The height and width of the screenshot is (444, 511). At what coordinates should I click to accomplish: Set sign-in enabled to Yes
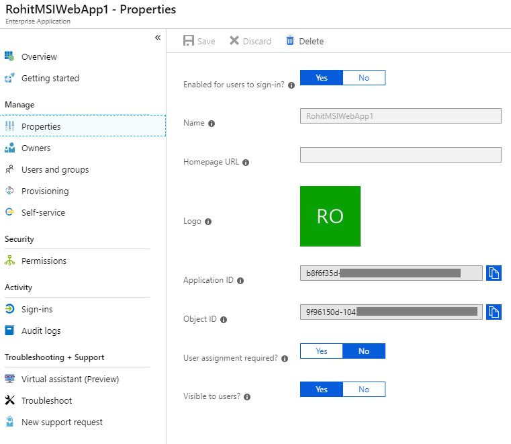(322, 78)
